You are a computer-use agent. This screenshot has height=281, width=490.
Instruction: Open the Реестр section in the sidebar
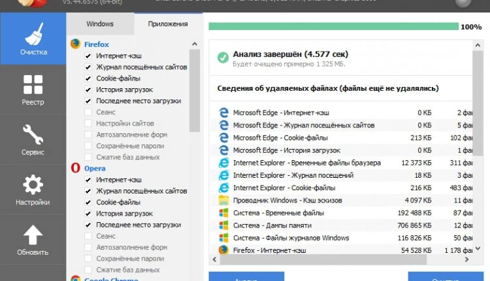(x=33, y=90)
